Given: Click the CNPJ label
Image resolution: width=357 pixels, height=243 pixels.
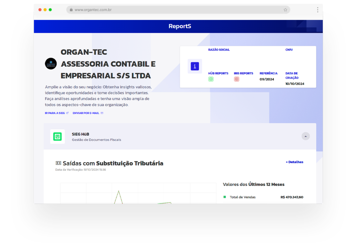Looking at the screenshot, I should coord(289,50).
